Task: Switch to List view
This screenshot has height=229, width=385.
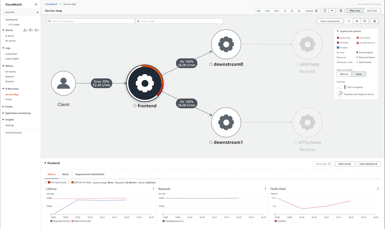Action: (372, 10)
